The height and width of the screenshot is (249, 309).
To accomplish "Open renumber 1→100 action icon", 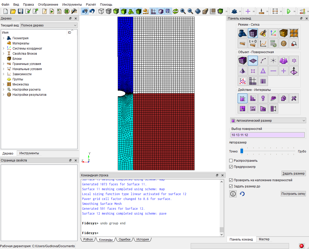I will coord(253,109).
